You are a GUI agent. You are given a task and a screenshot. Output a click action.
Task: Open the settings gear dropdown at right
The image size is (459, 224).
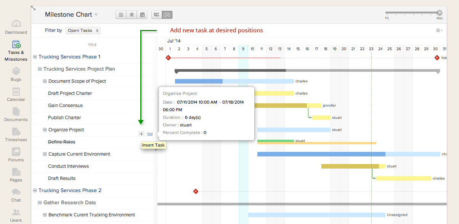point(439,30)
